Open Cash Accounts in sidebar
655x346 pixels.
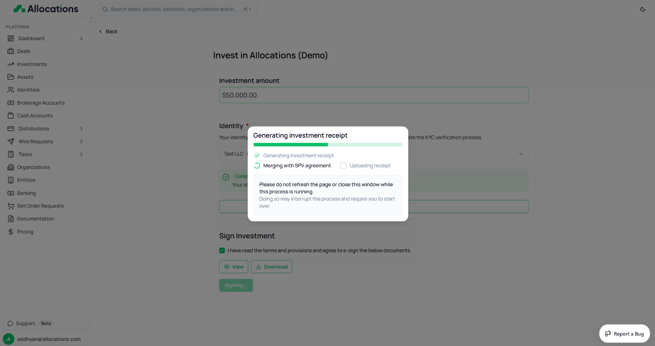(35, 116)
